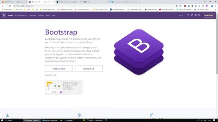This screenshot has width=218, height=122.
Task: Switch to the Visual Studio Code tab
Action: [x=123, y=2]
